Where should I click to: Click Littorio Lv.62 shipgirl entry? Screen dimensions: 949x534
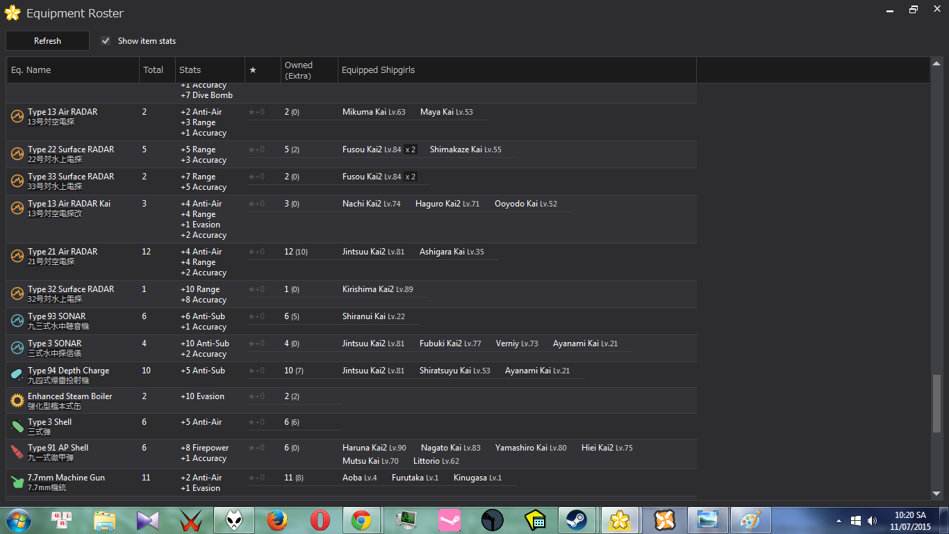[436, 461]
